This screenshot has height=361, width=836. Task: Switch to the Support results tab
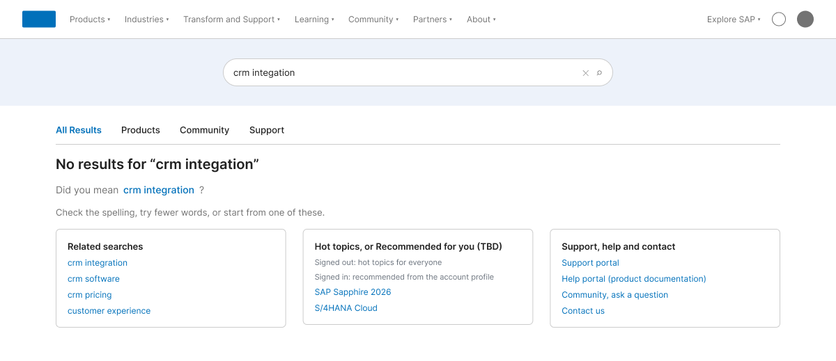pyautogui.click(x=267, y=130)
